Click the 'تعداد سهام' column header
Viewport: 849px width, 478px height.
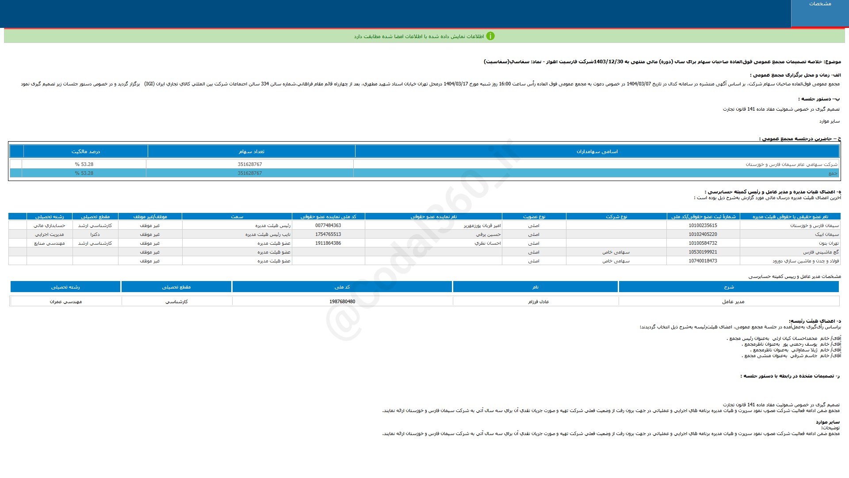point(251,151)
